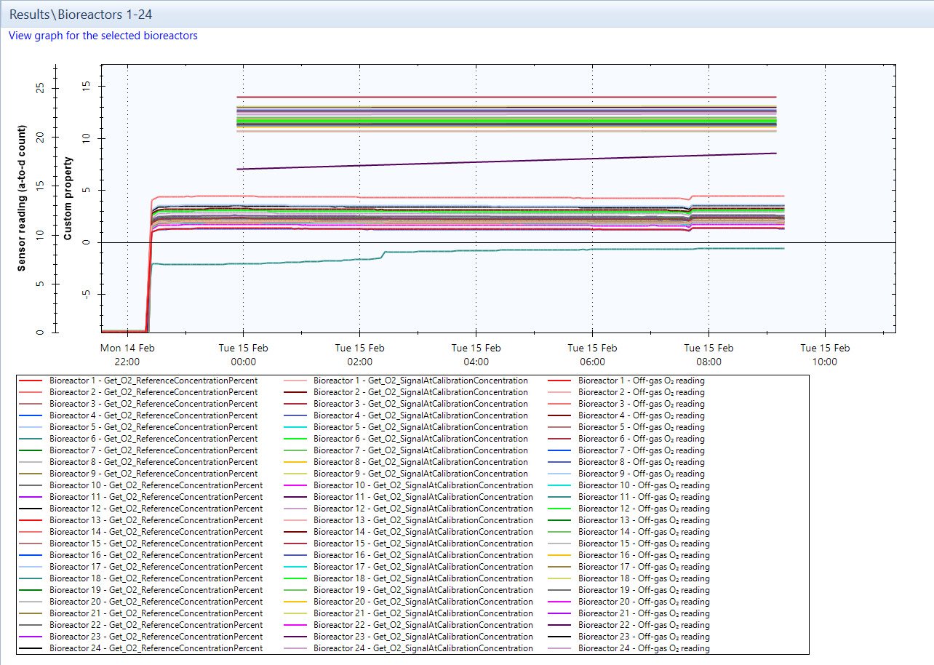This screenshot has width=934, height=665.
Task: Click Bioreactor 10 Get_O2_SignalAtCalibrationConcentration magenta swatch
Action: coord(295,485)
